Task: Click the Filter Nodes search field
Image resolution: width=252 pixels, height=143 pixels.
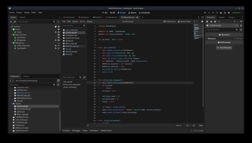Action: click(36, 22)
